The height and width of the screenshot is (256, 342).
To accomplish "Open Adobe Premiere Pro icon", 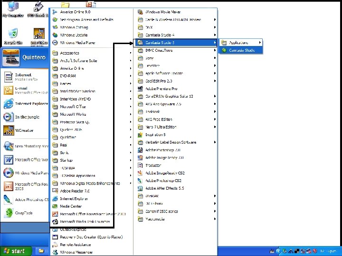I will 141,89.
